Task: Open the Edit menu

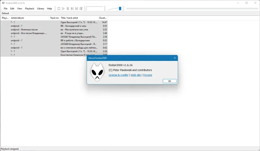Action: pos(12,9)
